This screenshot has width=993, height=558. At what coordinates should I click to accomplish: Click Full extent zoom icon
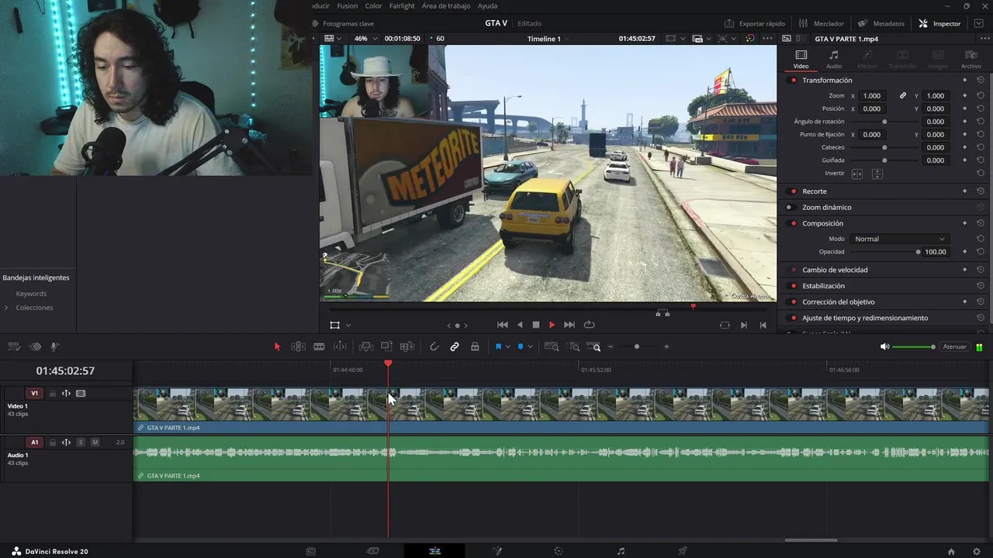coord(552,346)
